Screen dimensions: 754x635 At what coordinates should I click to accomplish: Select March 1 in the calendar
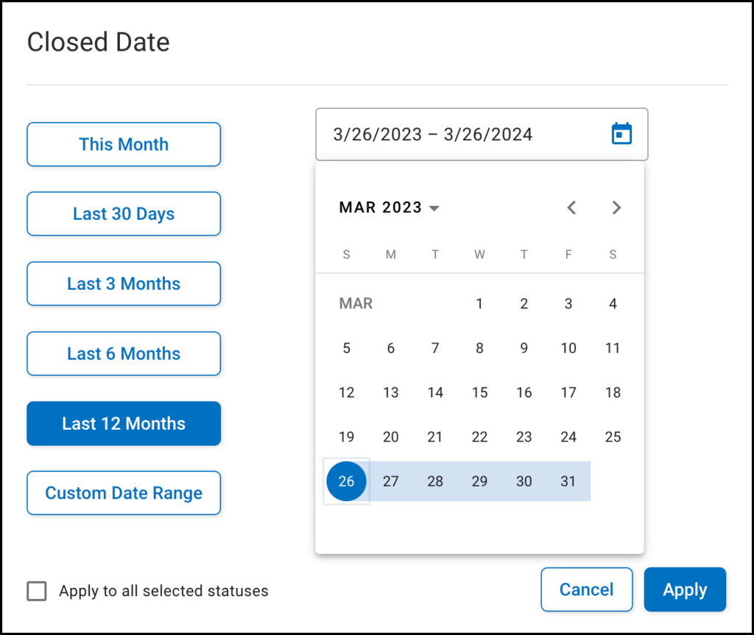[x=479, y=303]
